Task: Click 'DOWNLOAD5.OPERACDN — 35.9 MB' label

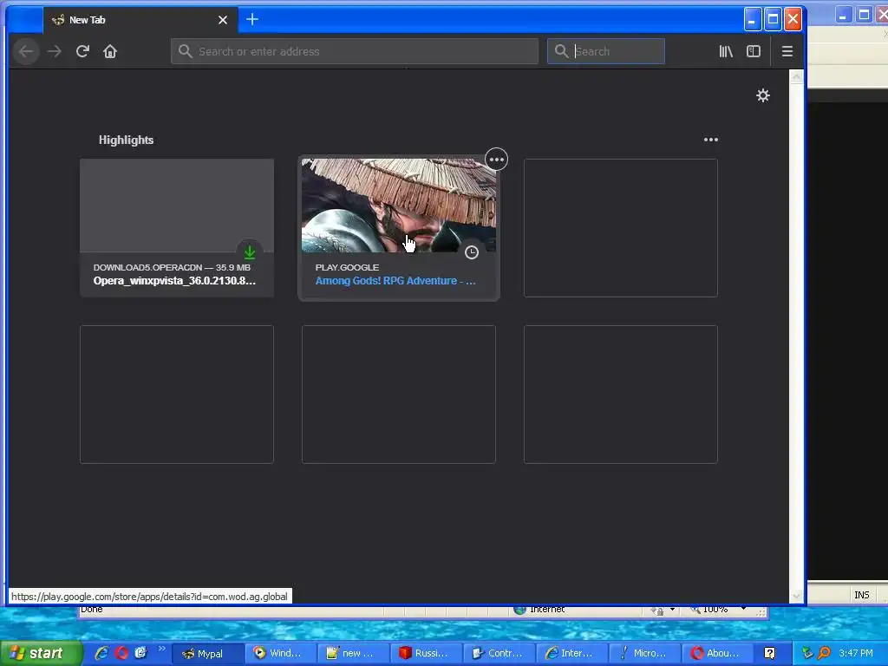Action: click(x=172, y=267)
